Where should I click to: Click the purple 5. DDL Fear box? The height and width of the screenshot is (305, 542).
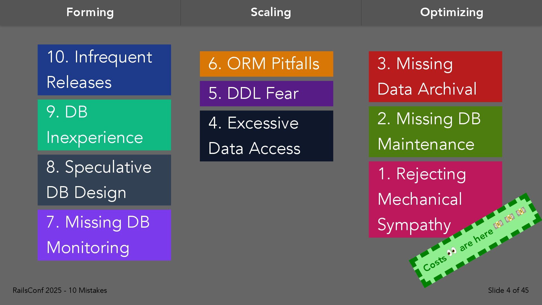(x=266, y=93)
